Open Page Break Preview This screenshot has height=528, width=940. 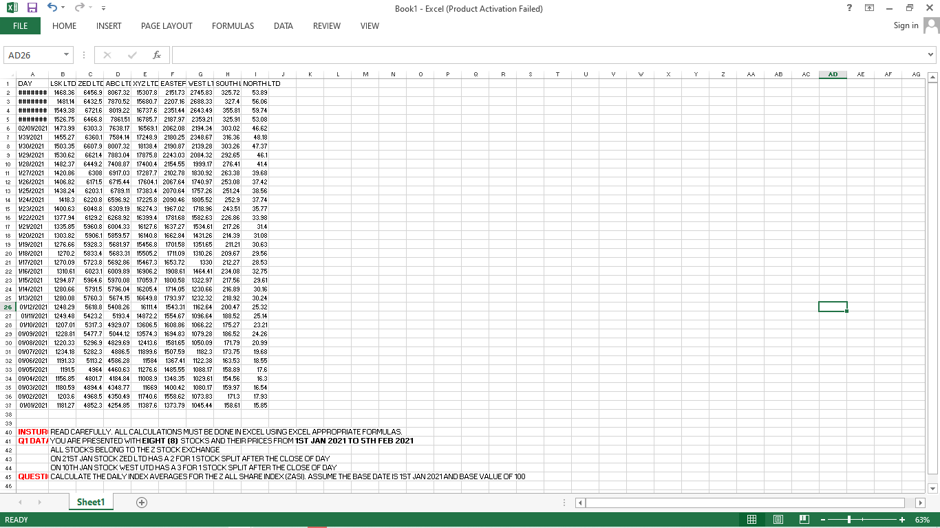pyautogui.click(x=803, y=520)
